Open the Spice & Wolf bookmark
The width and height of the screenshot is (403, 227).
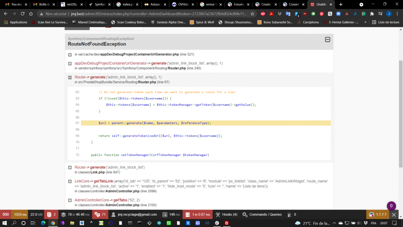[202, 22]
